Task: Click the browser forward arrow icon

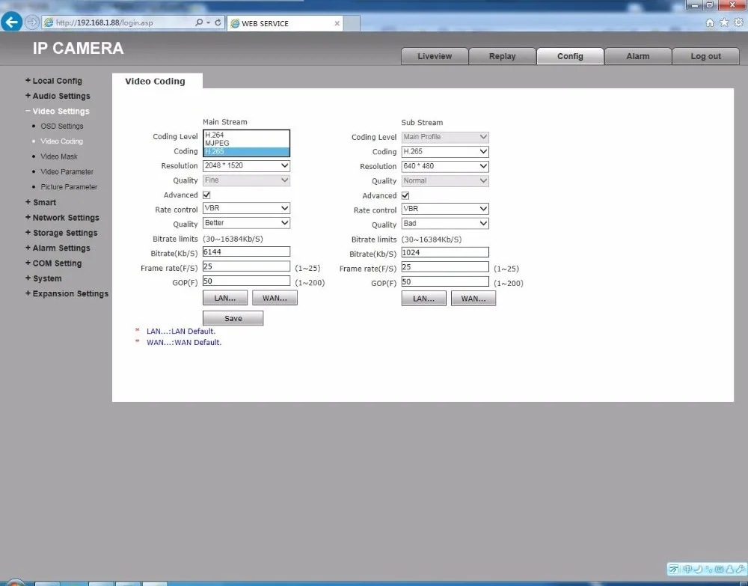Action: point(31,22)
